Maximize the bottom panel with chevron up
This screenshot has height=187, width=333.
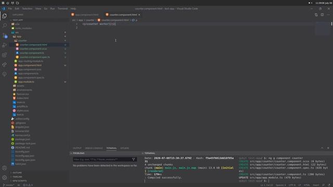pyautogui.click(x=322, y=148)
